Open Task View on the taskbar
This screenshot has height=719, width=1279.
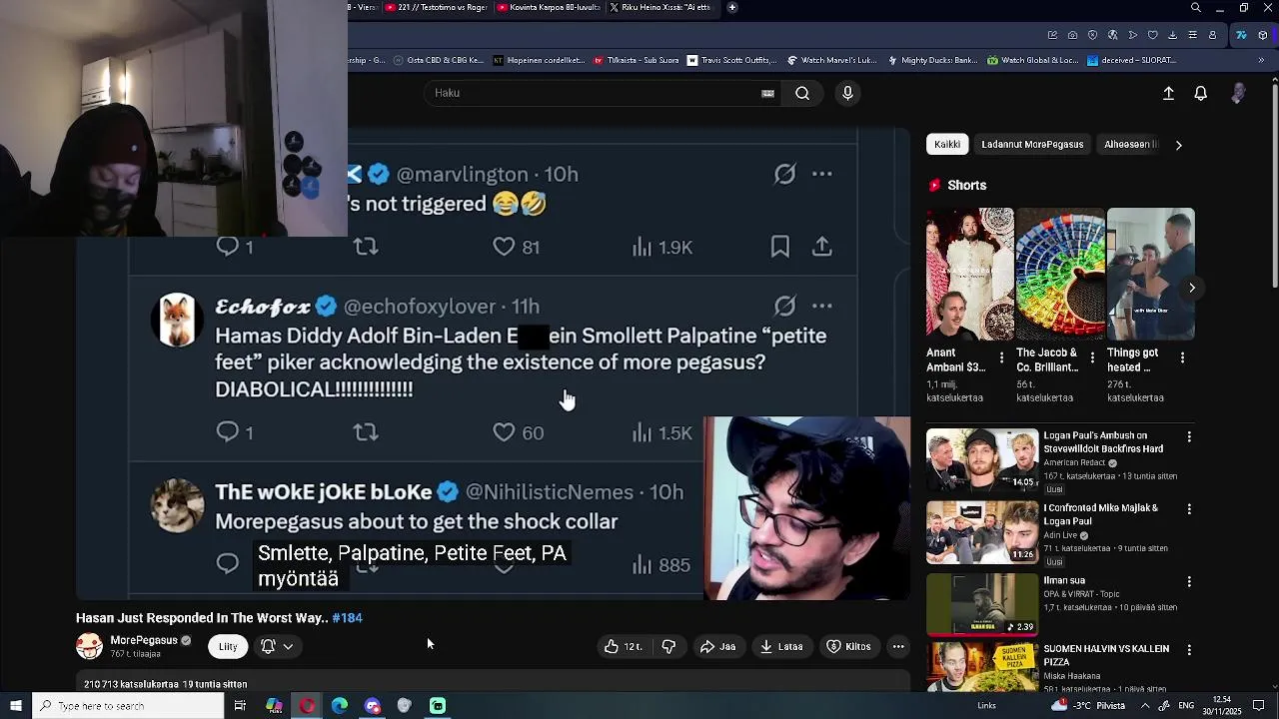tap(240, 706)
